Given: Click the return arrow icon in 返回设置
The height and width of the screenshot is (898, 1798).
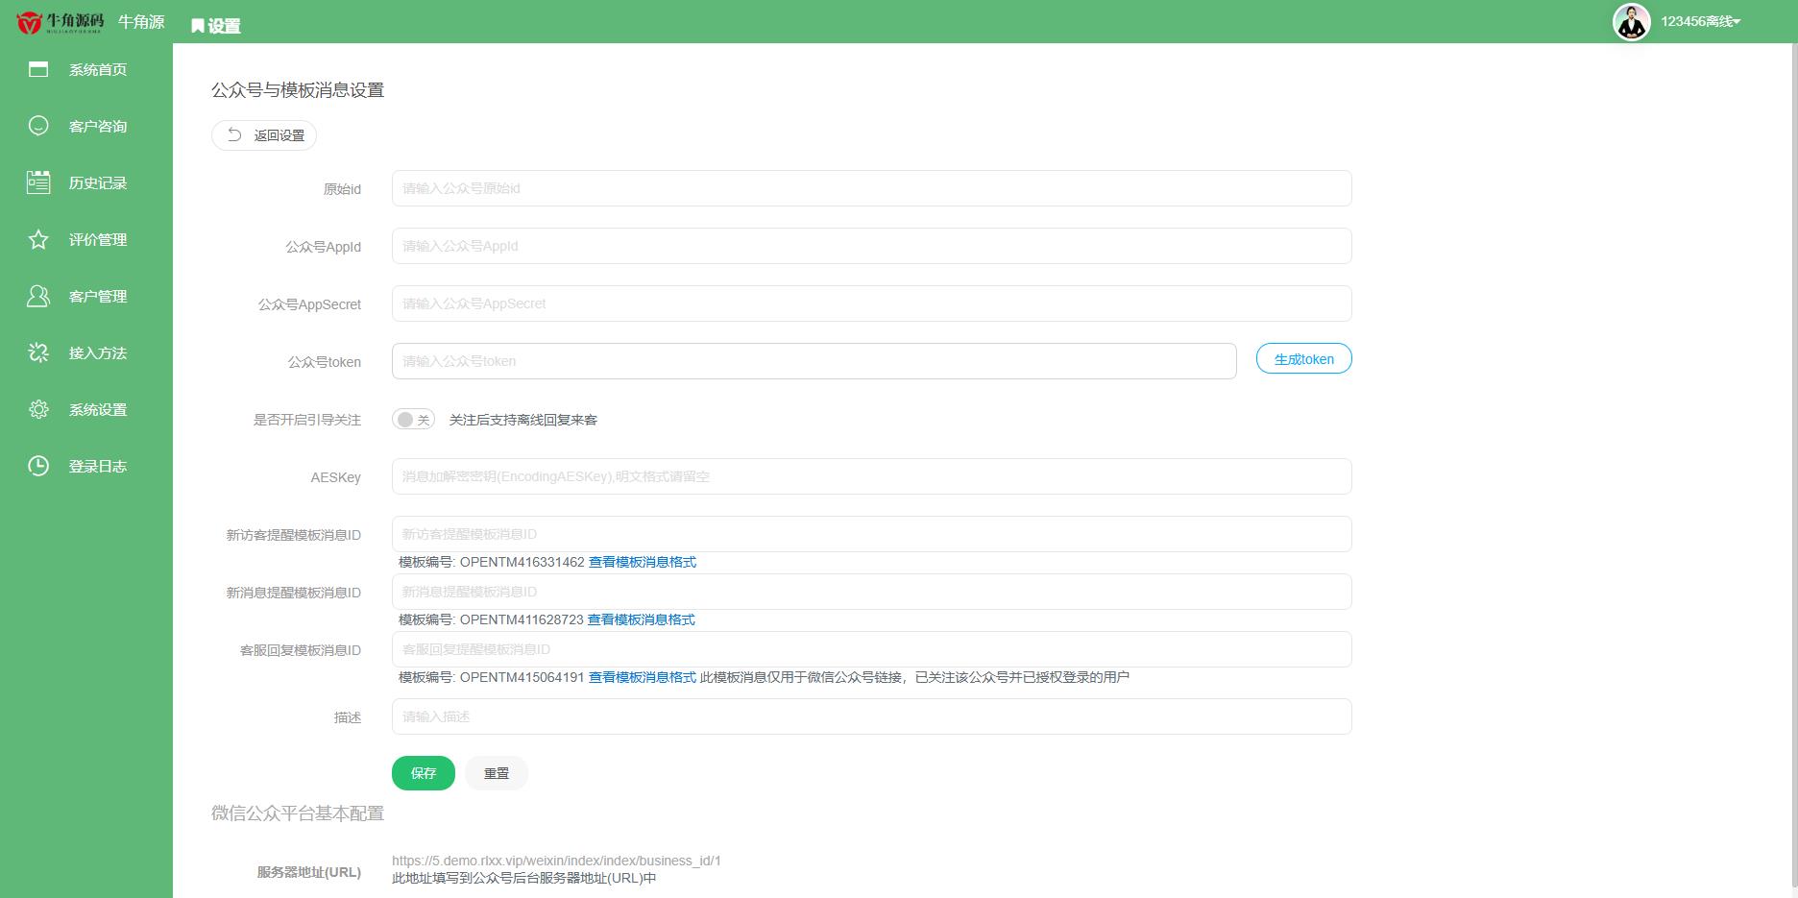Looking at the screenshot, I should (233, 135).
